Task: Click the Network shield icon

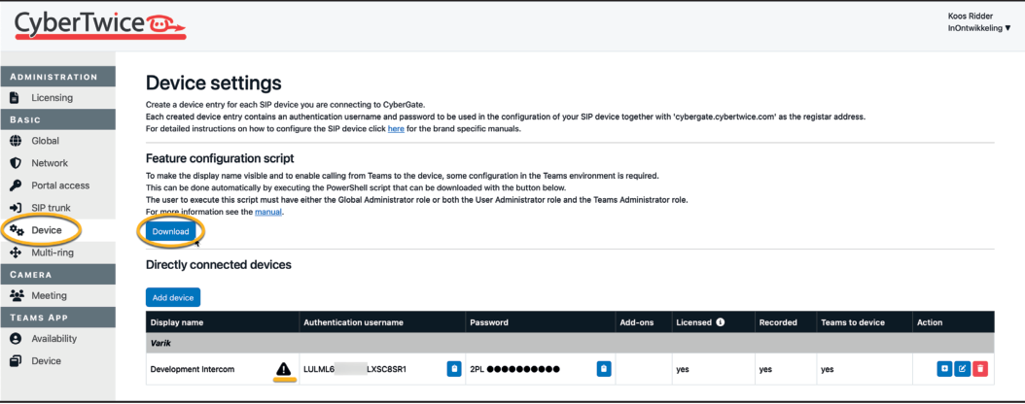Action: (17, 163)
